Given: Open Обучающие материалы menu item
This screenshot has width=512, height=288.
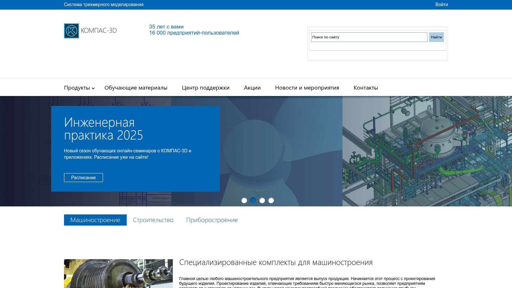Looking at the screenshot, I should [x=136, y=88].
